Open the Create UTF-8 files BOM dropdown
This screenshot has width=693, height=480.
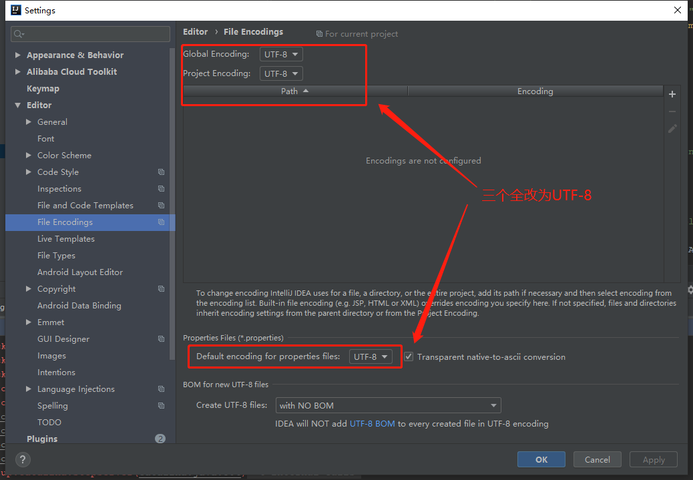[x=388, y=405]
